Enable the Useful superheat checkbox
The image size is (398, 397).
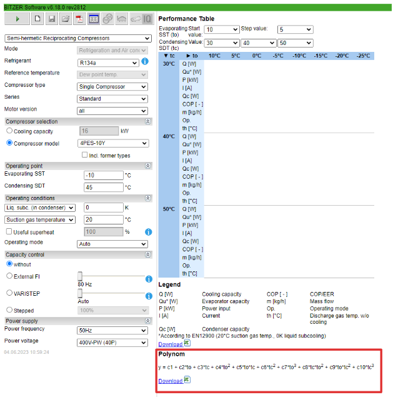tap(9, 231)
